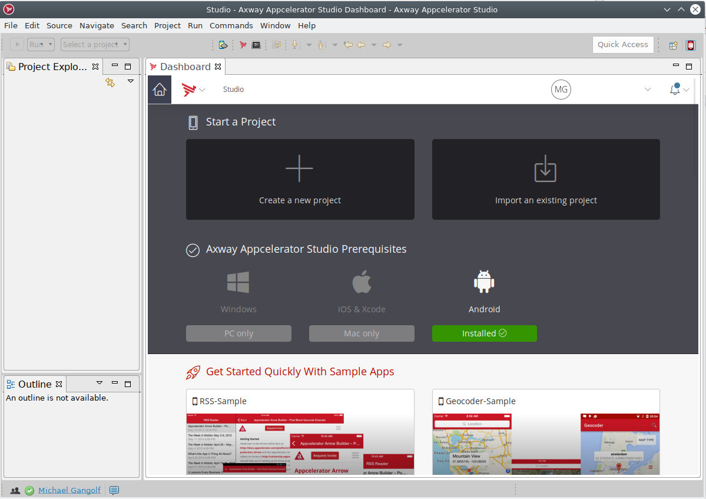The width and height of the screenshot is (706, 499).
Task: Open the Search menu
Action: (x=134, y=26)
